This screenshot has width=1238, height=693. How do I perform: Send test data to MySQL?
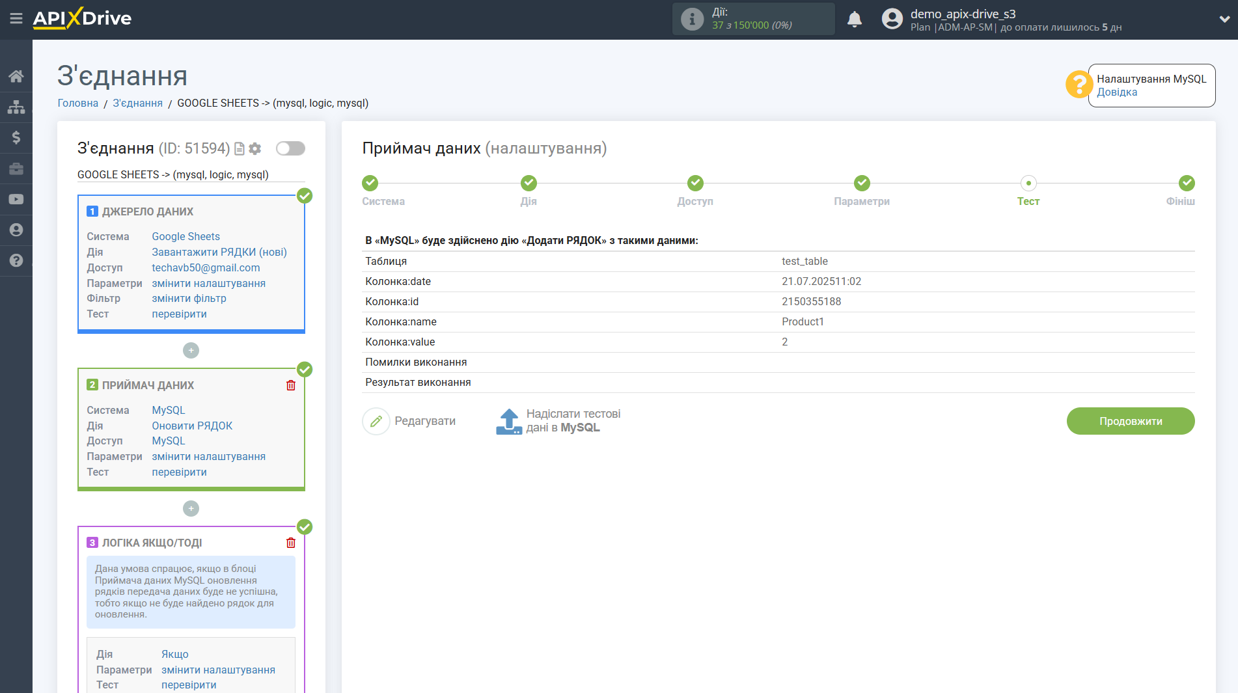(558, 421)
